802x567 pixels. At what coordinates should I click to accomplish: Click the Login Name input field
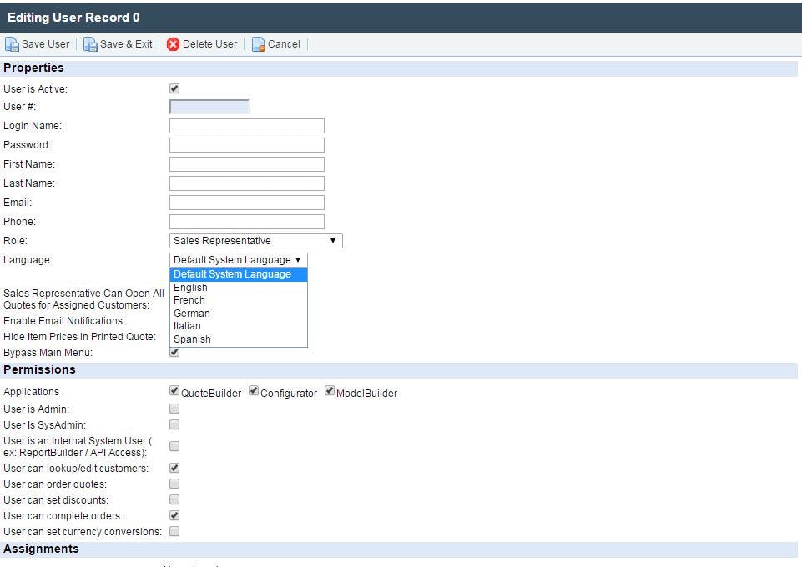click(x=246, y=126)
